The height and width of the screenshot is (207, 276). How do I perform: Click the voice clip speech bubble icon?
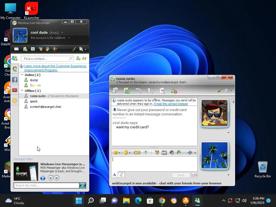click(146, 153)
